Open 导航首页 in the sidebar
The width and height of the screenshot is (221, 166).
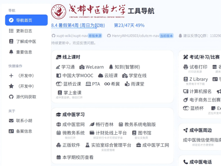click(26, 20)
